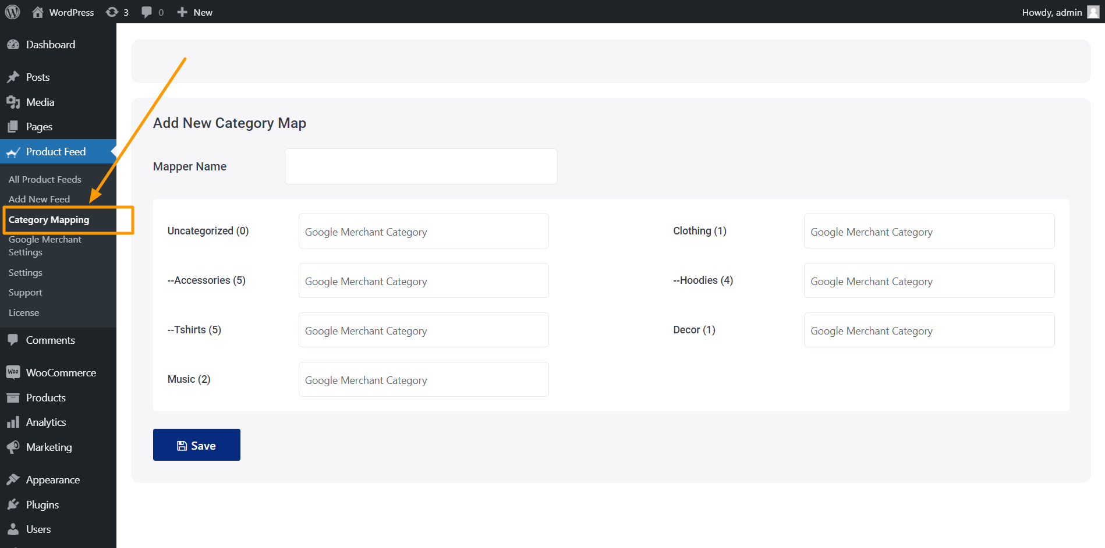1105x548 pixels.
Task: Click the Comments speech bubble icon in sidebar
Action: pyautogui.click(x=13, y=340)
